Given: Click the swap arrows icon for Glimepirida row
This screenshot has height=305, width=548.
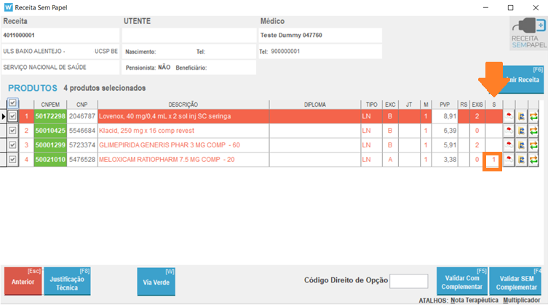Looking at the screenshot, I should click(534, 145).
